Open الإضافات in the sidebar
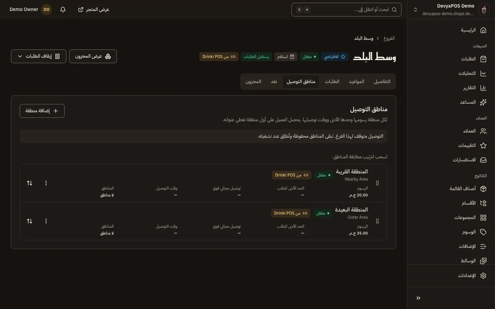 point(451,247)
